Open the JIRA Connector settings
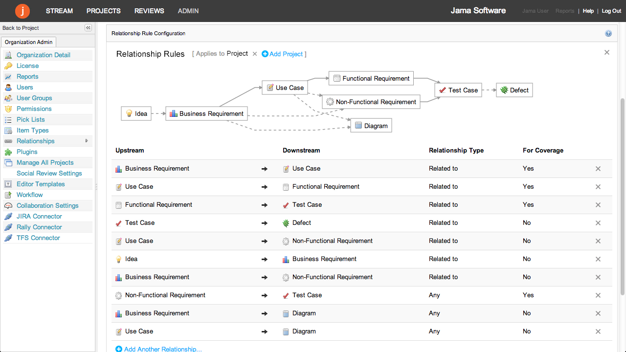Image resolution: width=626 pixels, height=352 pixels. tap(39, 216)
